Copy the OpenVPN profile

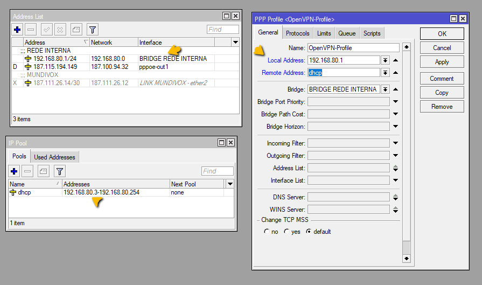442,93
